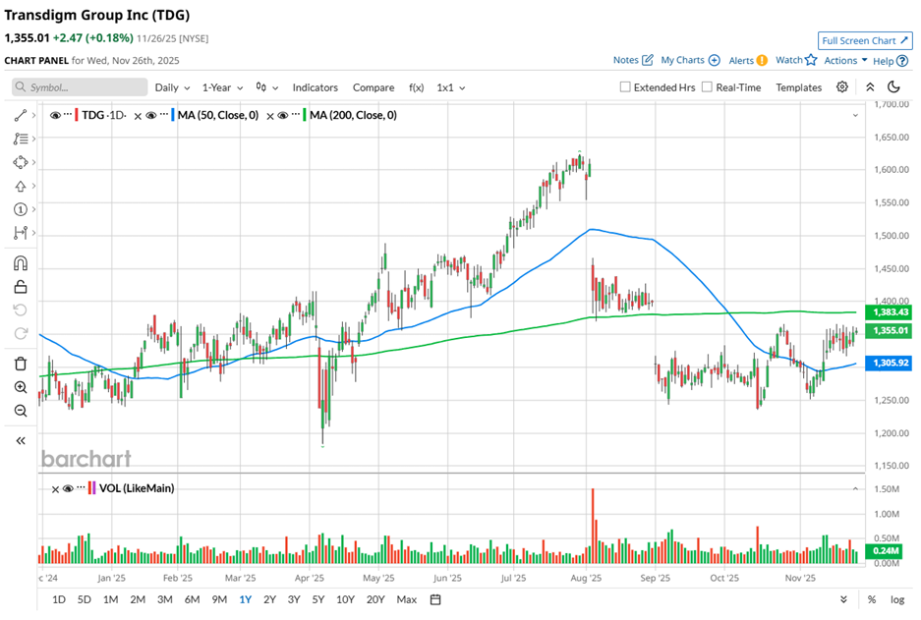Image resolution: width=921 pixels, height=620 pixels.
Task: Open the Actions dropdown menu
Action: 845,61
